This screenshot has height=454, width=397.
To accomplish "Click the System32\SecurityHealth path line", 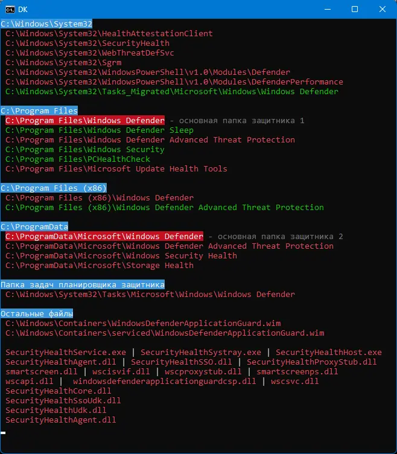I will click(x=87, y=43).
